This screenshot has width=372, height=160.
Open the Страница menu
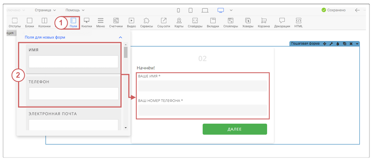[45, 10]
